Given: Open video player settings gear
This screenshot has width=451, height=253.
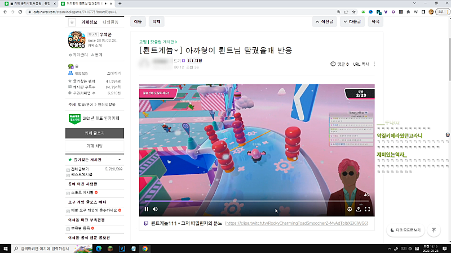Looking at the screenshot, I should (350, 209).
